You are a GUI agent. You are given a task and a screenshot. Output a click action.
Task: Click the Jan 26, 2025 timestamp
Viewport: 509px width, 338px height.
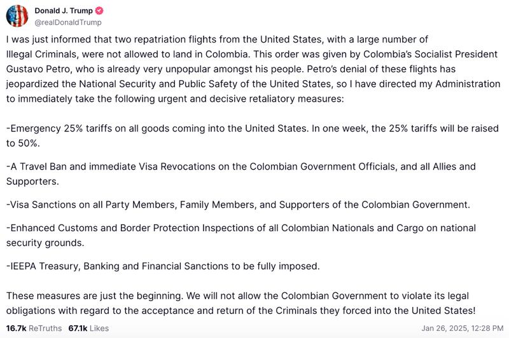point(461,327)
